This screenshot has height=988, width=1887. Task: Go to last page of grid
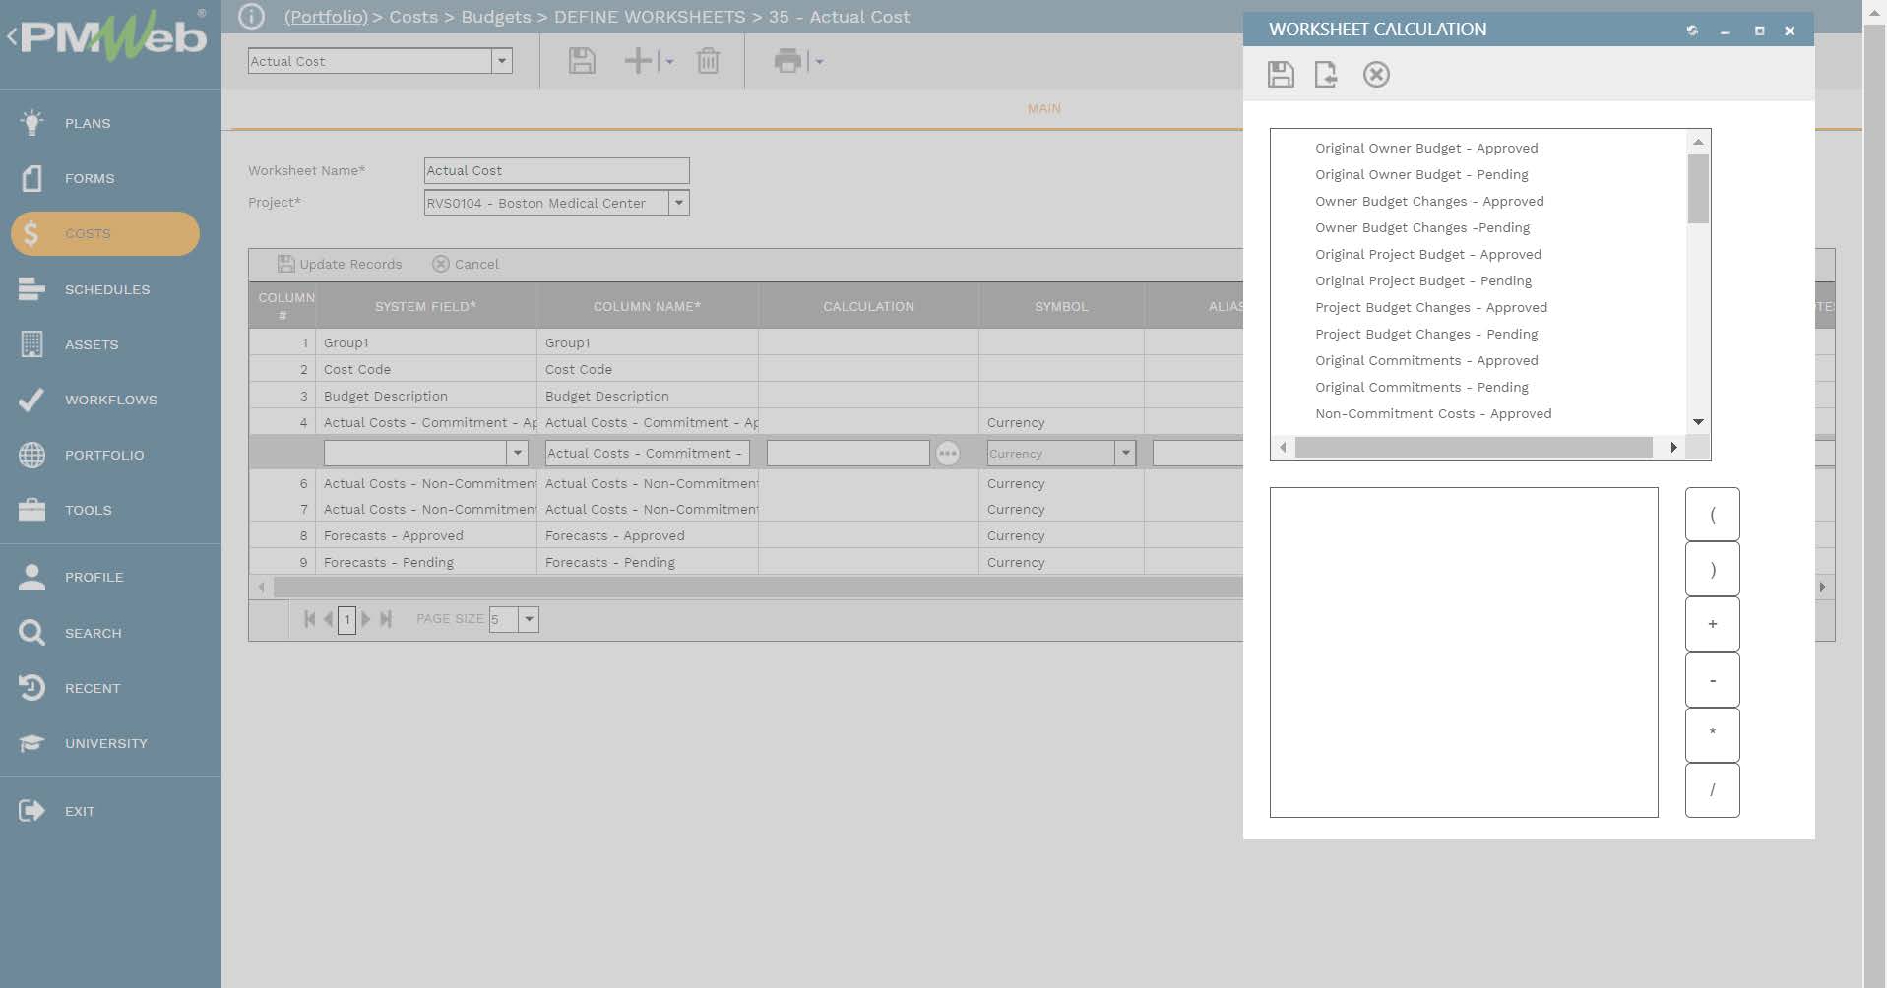(x=386, y=619)
